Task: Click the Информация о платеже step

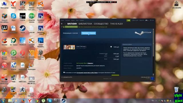Action: point(70,33)
